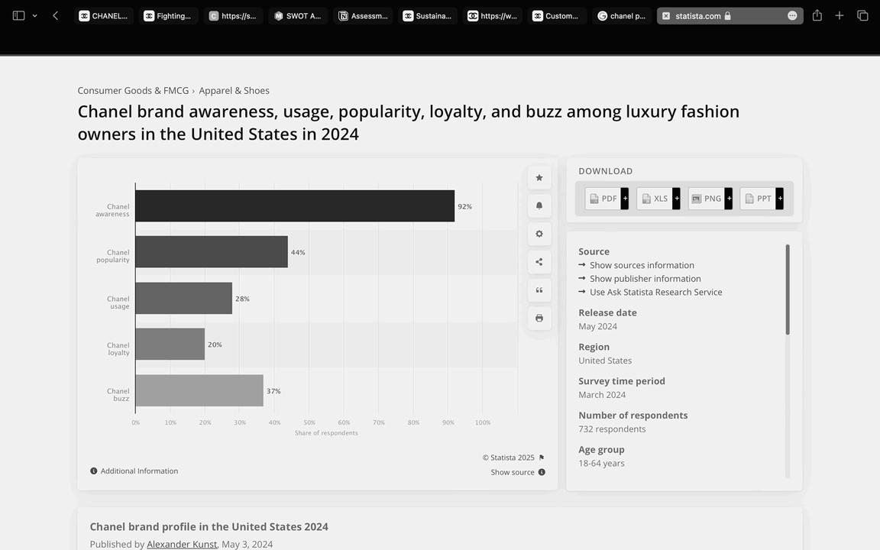Click the Chanel buzz 37% bar

pyautogui.click(x=199, y=390)
